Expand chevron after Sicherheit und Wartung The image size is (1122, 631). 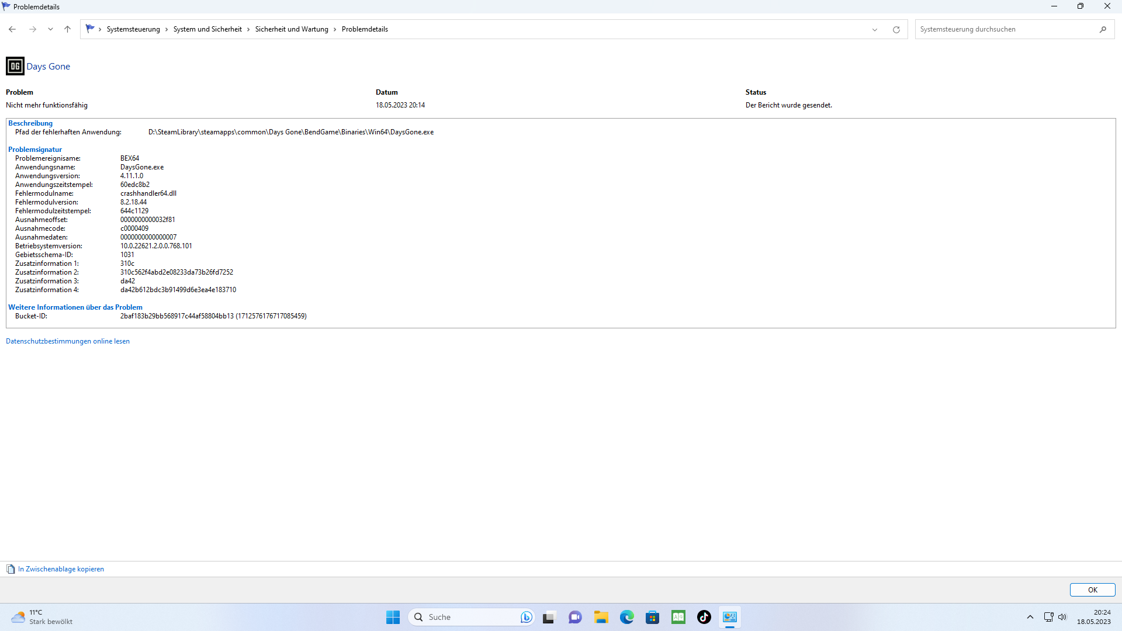pos(335,29)
